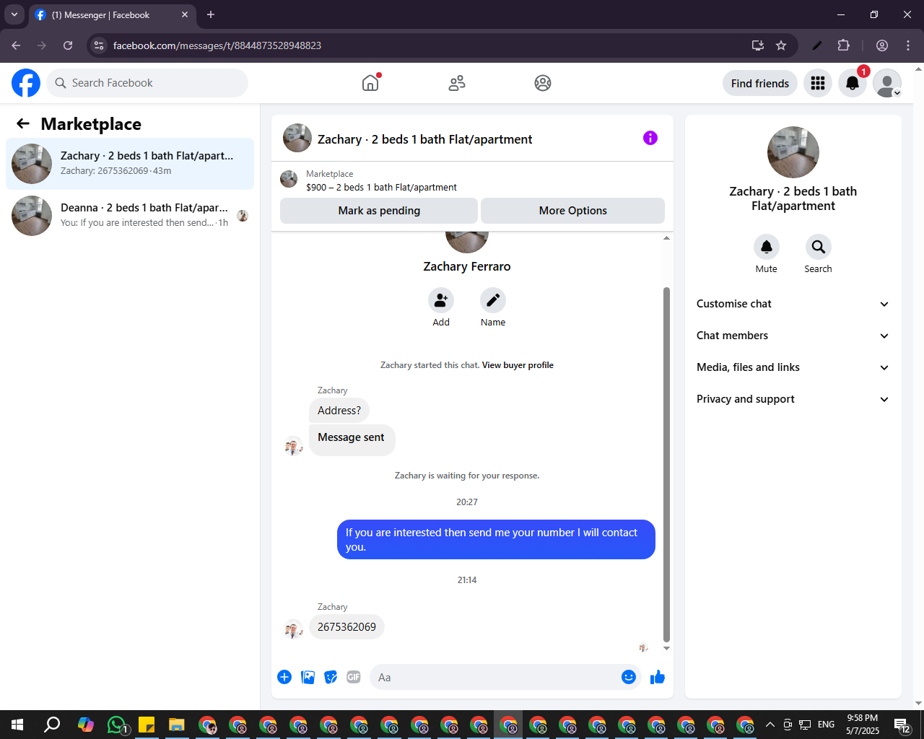This screenshot has height=739, width=924.
Task: Open the $900 marketplace listing link
Action: (381, 187)
